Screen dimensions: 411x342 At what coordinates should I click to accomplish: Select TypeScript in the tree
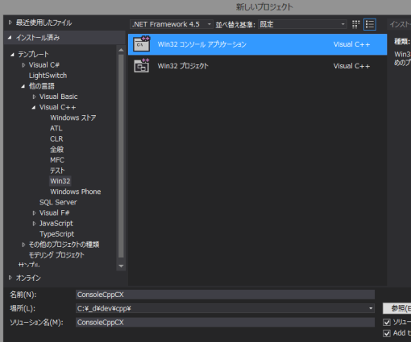point(56,234)
